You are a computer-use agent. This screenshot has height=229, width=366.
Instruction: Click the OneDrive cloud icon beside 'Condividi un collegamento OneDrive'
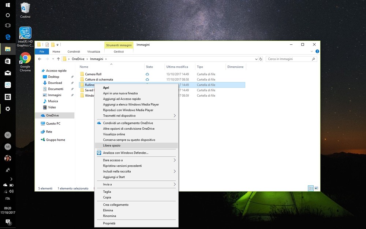click(99, 123)
